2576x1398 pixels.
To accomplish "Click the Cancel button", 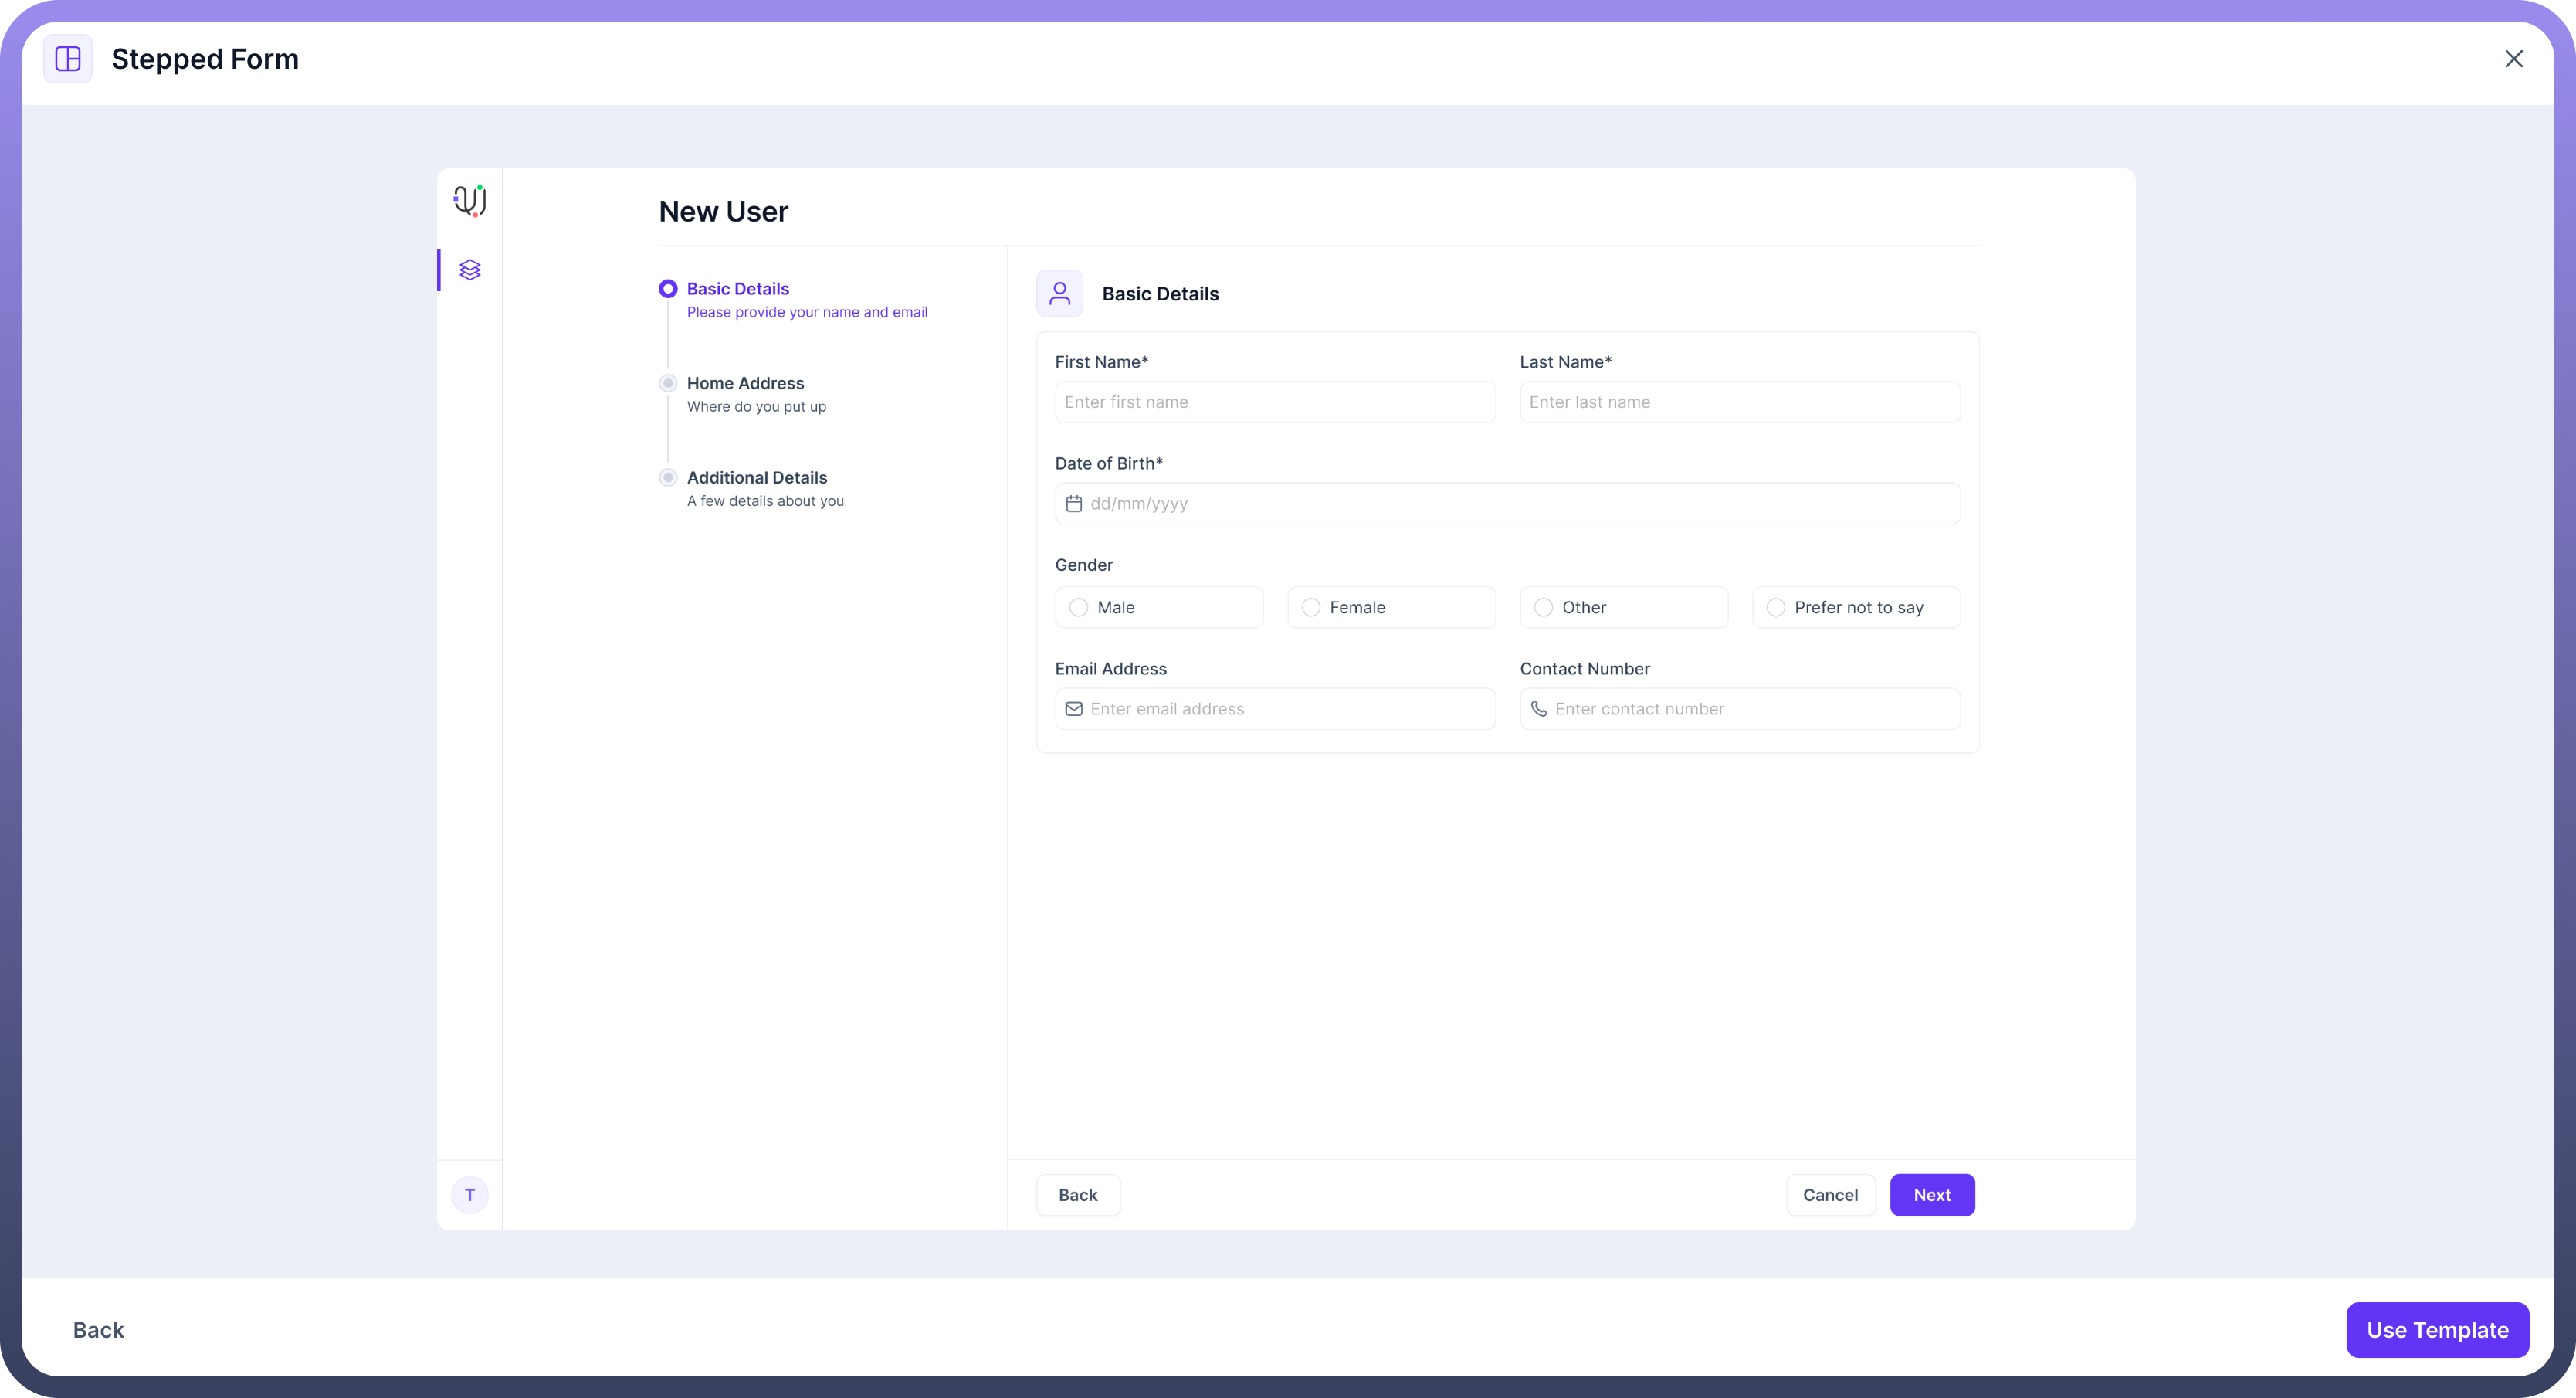I will [1830, 1195].
